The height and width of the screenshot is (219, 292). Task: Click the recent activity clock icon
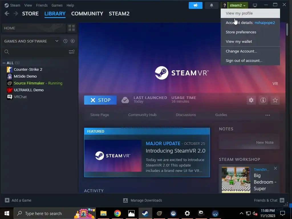click(x=65, y=41)
